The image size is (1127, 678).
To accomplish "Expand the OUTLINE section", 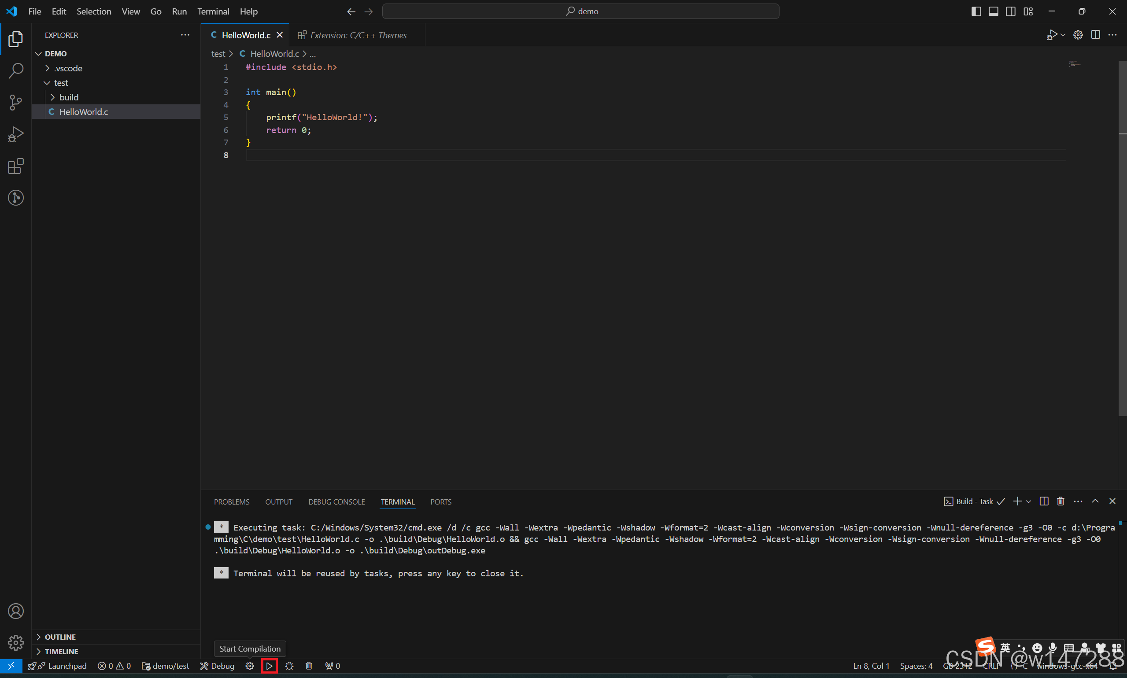I will point(60,637).
